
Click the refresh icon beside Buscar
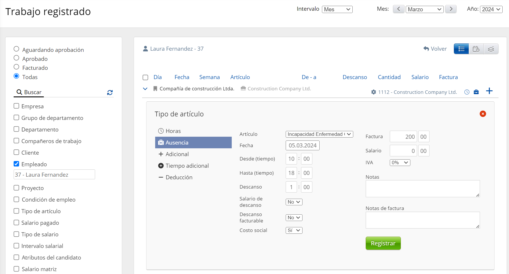click(x=110, y=92)
